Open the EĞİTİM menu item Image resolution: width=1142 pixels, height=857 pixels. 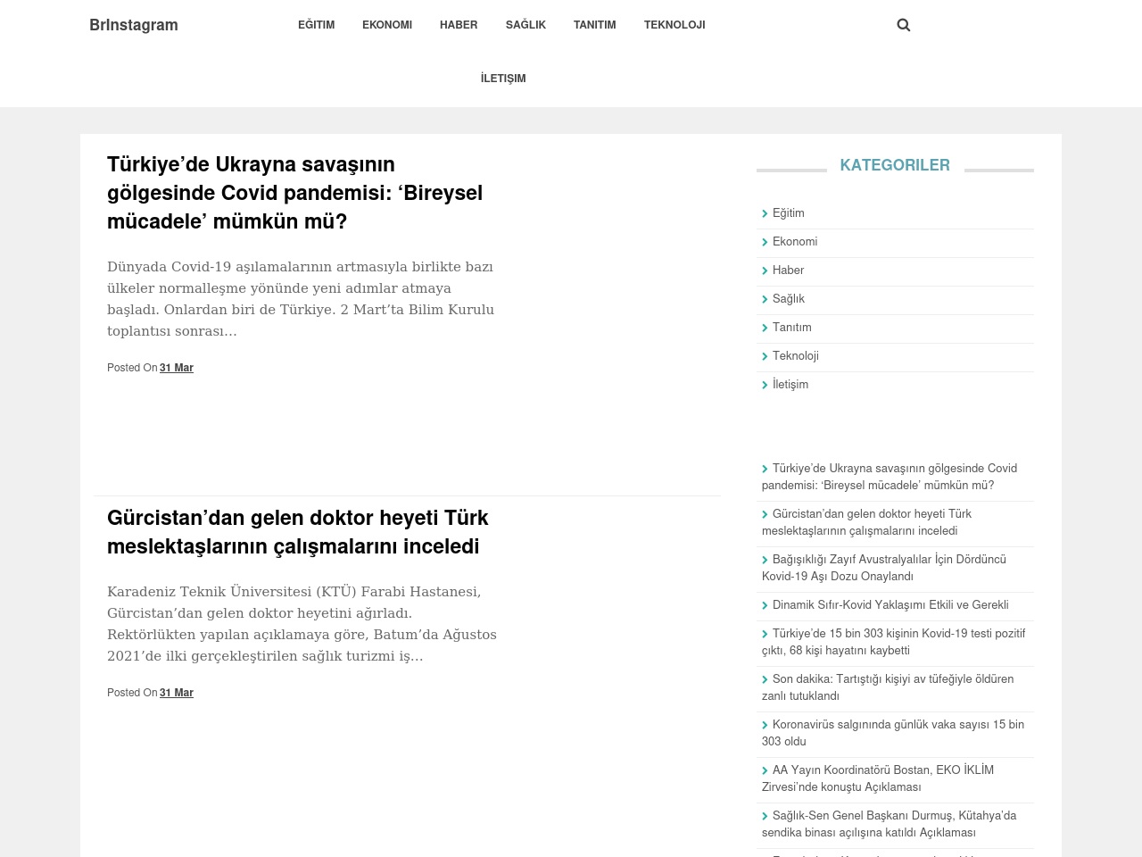click(317, 25)
